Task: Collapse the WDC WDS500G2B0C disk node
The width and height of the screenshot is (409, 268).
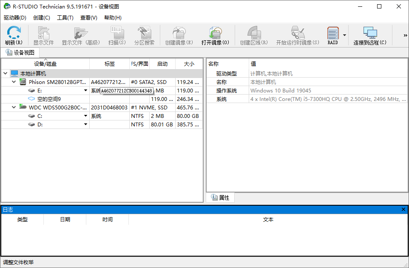Action: click(x=14, y=107)
